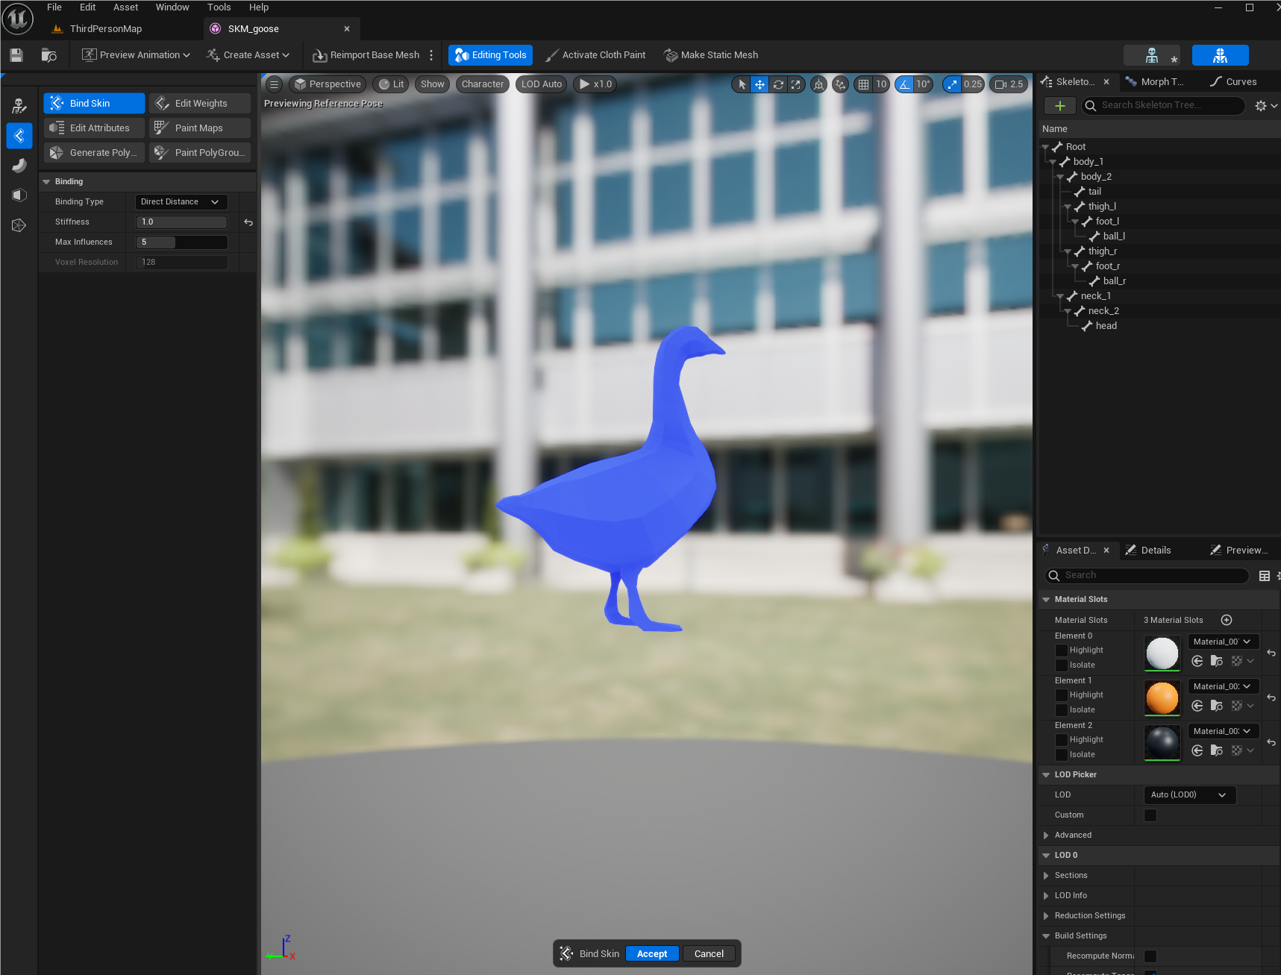Expand Reduction Settings
Image resolution: width=1281 pixels, height=975 pixels.
[1046, 916]
